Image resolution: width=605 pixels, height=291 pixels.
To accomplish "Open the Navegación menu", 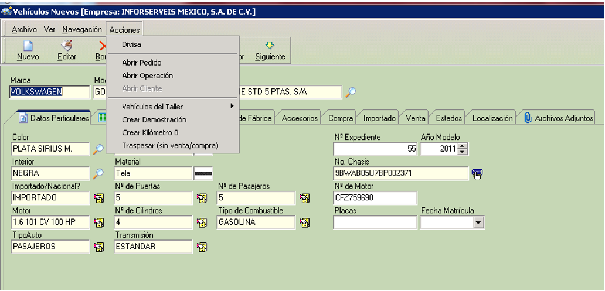I will [x=82, y=29].
